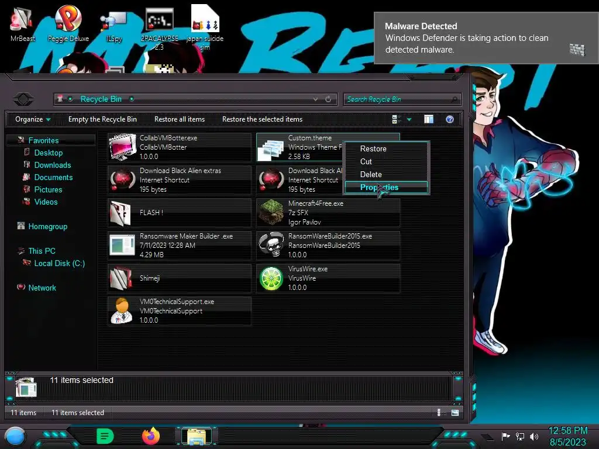The width and height of the screenshot is (599, 449).
Task: Open Pictures in the navigation pane
Action: (x=48, y=189)
